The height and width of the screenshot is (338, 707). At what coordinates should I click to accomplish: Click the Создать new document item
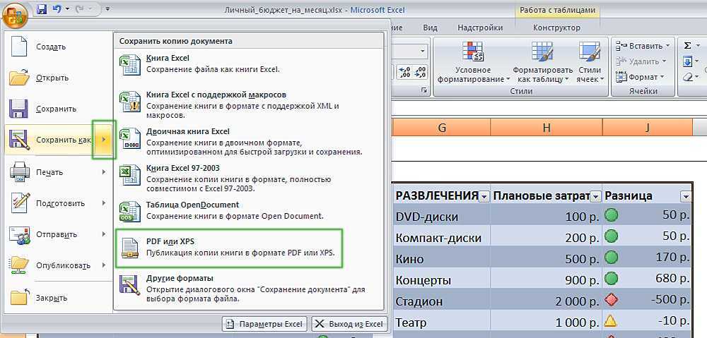coord(57,47)
